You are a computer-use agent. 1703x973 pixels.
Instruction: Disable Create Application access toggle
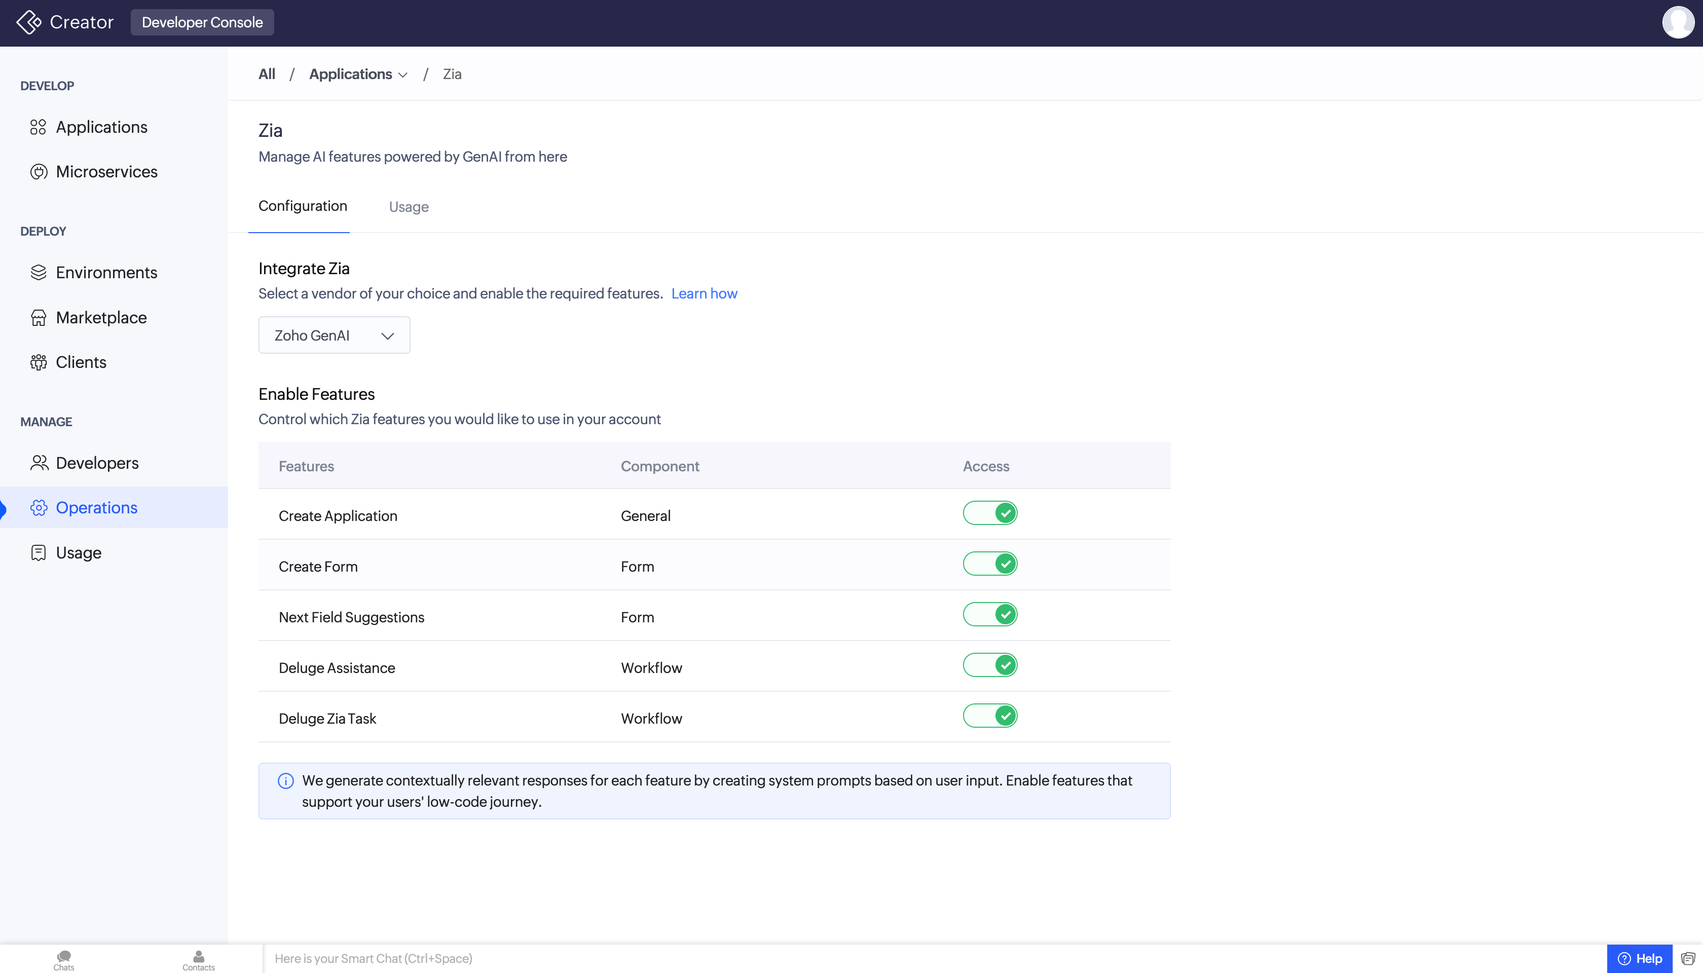pyautogui.click(x=990, y=513)
